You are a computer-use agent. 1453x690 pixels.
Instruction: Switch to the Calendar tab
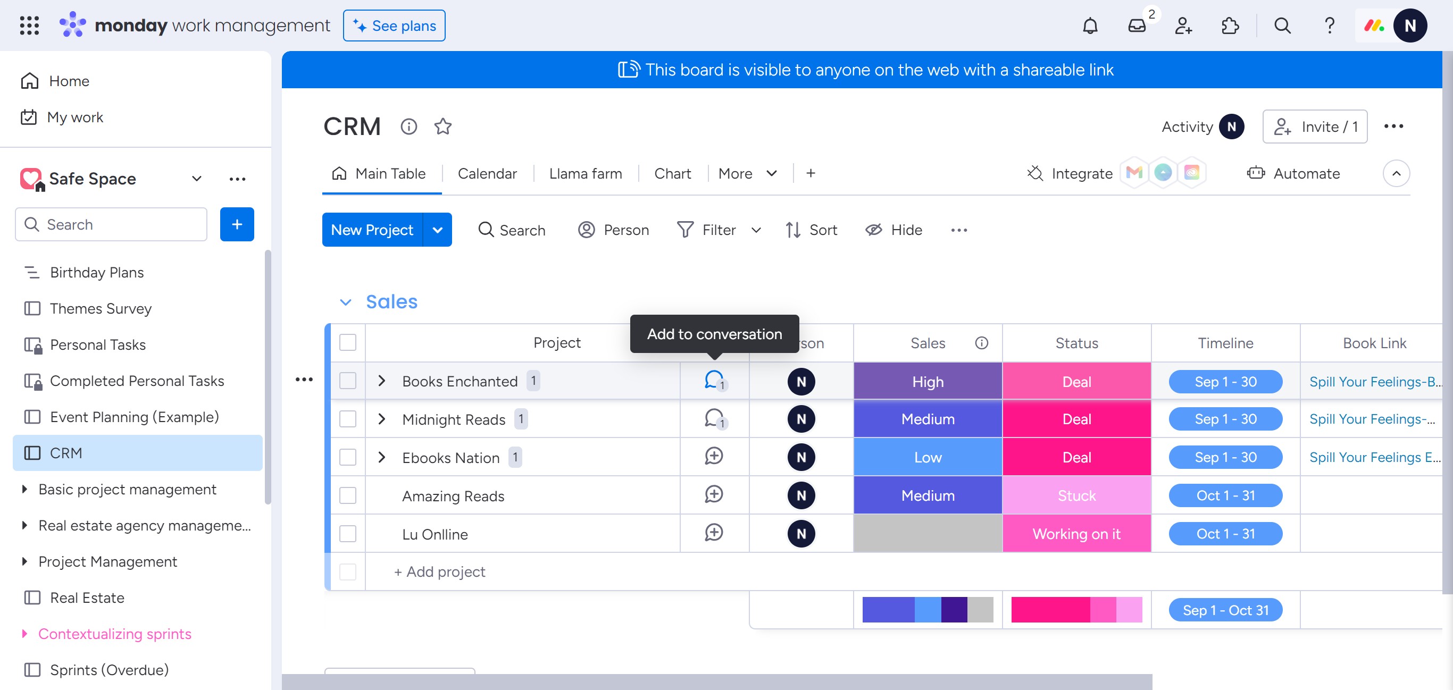(x=487, y=174)
